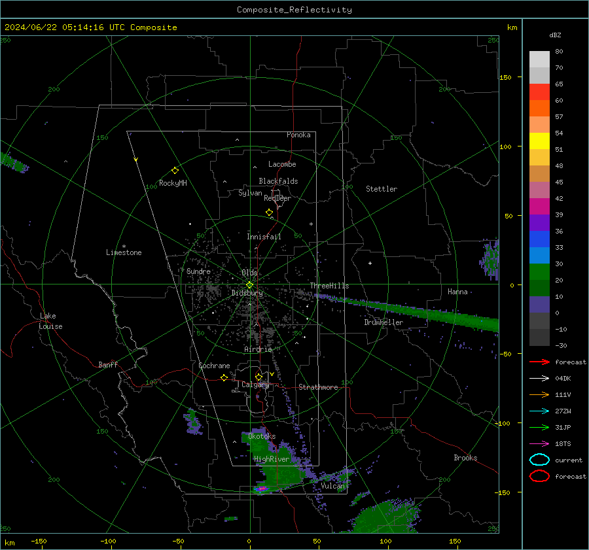Click the magenta 18TS arrow in the legend
The image size is (589, 550).
pos(539,444)
